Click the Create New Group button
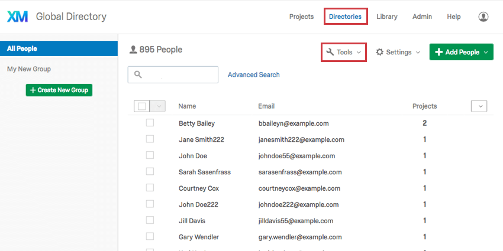This screenshot has height=251, width=503. [59, 90]
